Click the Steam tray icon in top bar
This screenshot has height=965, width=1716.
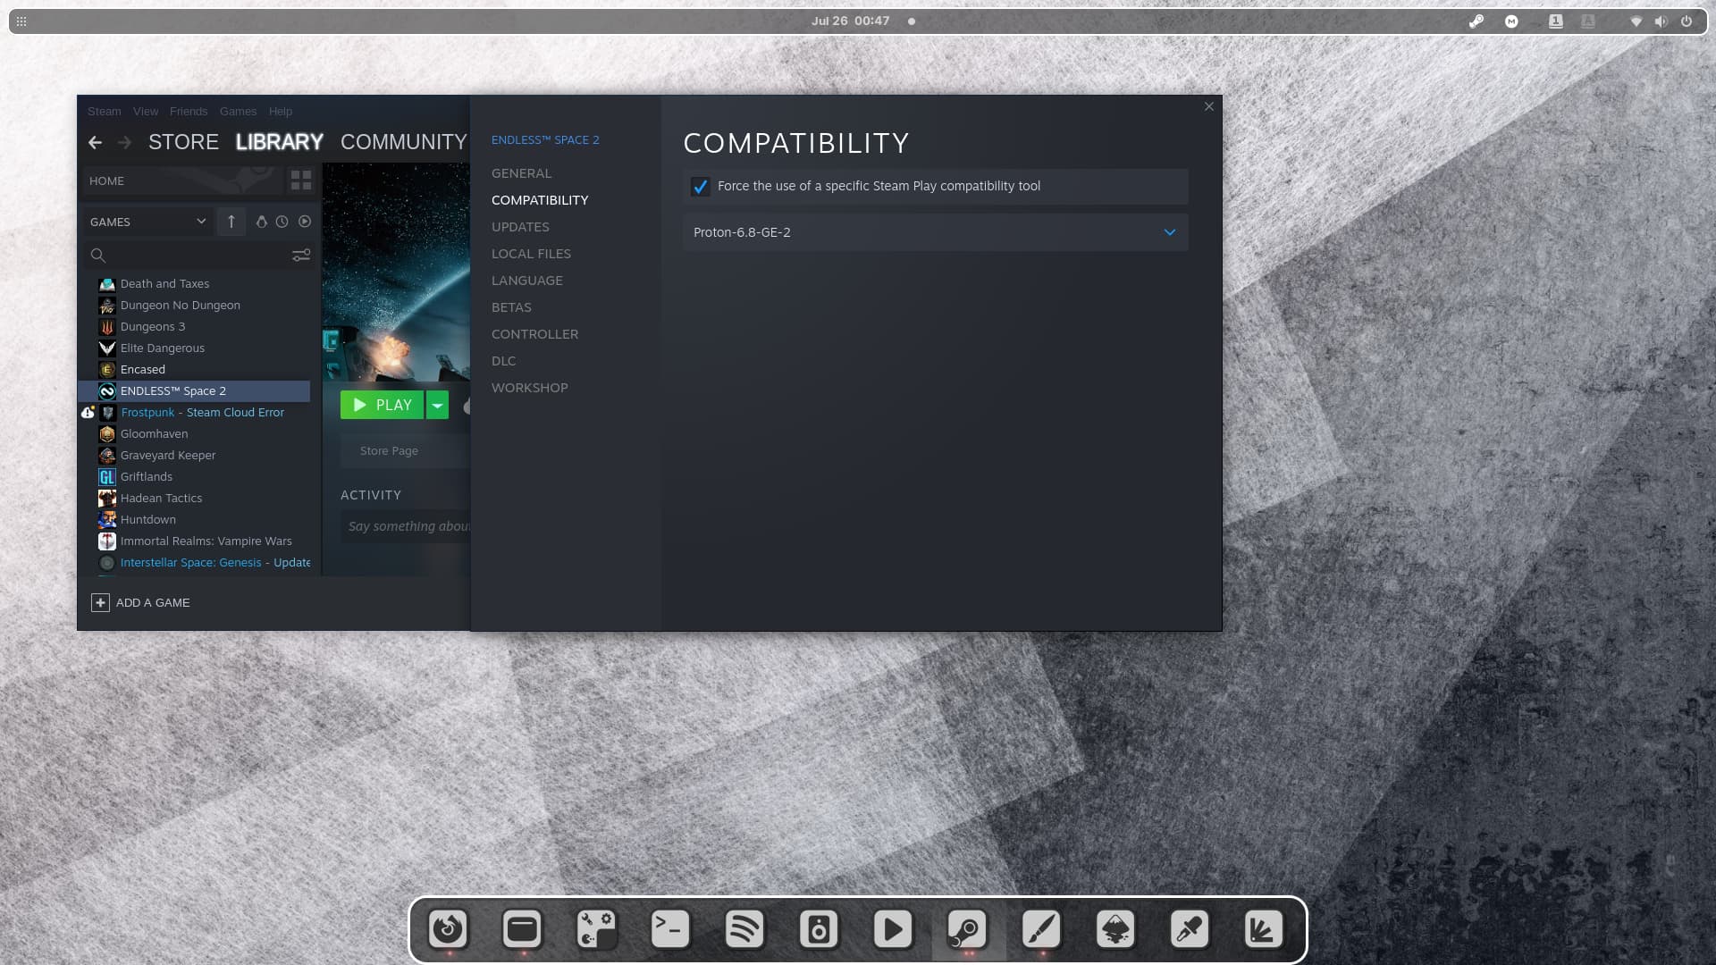point(1476,21)
